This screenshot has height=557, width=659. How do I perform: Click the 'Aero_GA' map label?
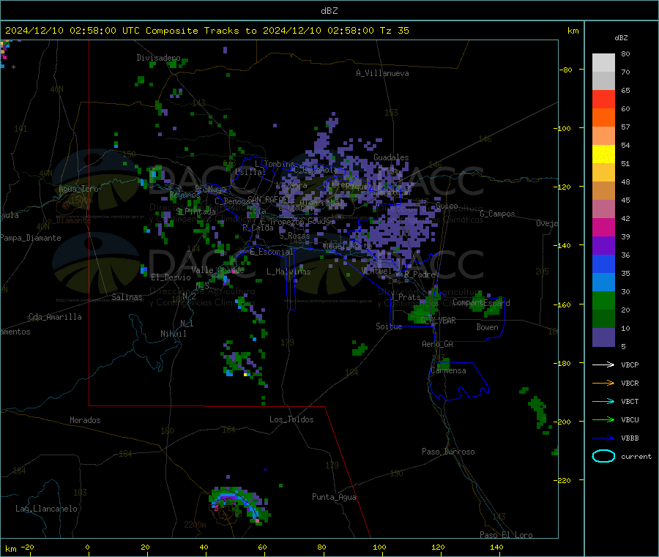point(438,344)
